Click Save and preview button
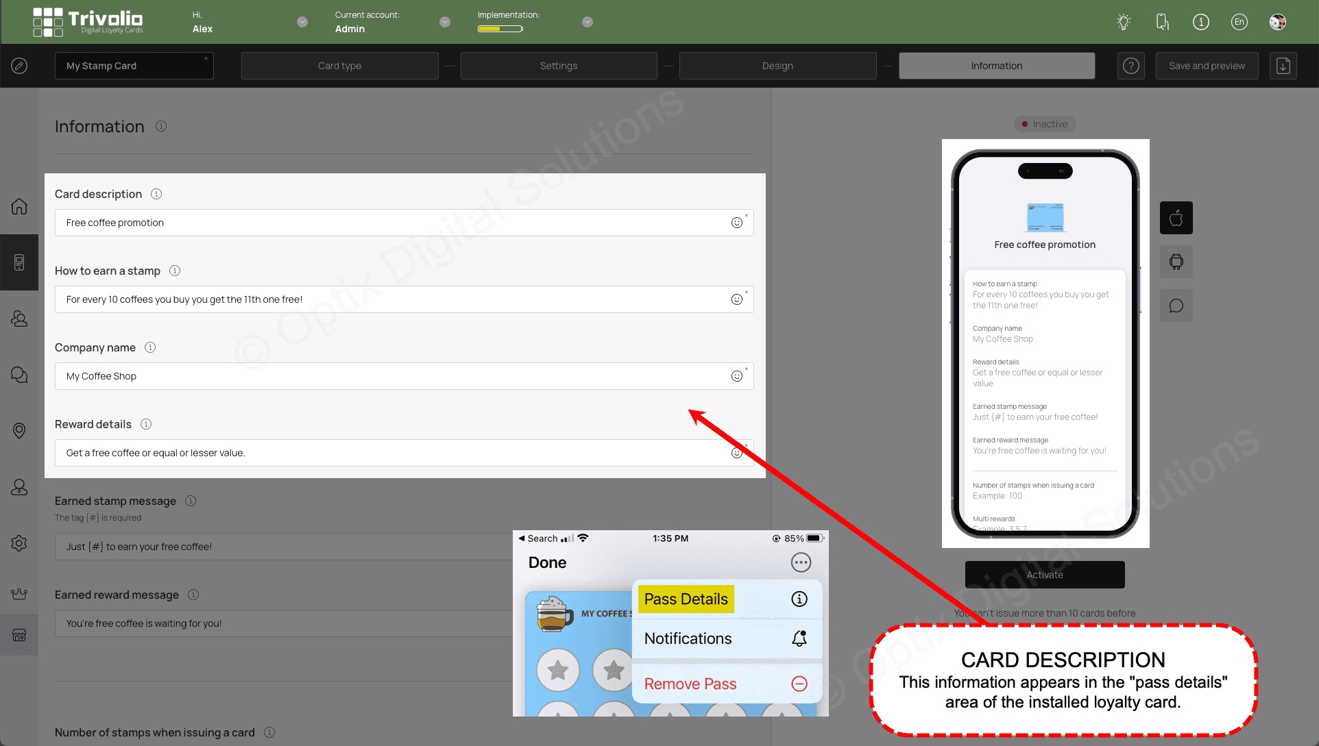 (1207, 66)
